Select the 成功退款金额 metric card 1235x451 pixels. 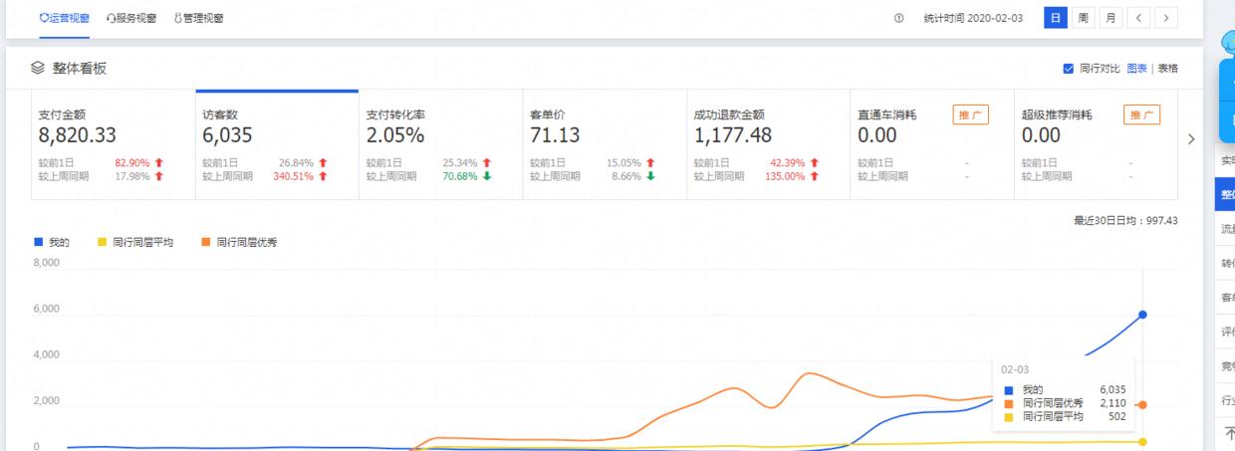click(768, 145)
